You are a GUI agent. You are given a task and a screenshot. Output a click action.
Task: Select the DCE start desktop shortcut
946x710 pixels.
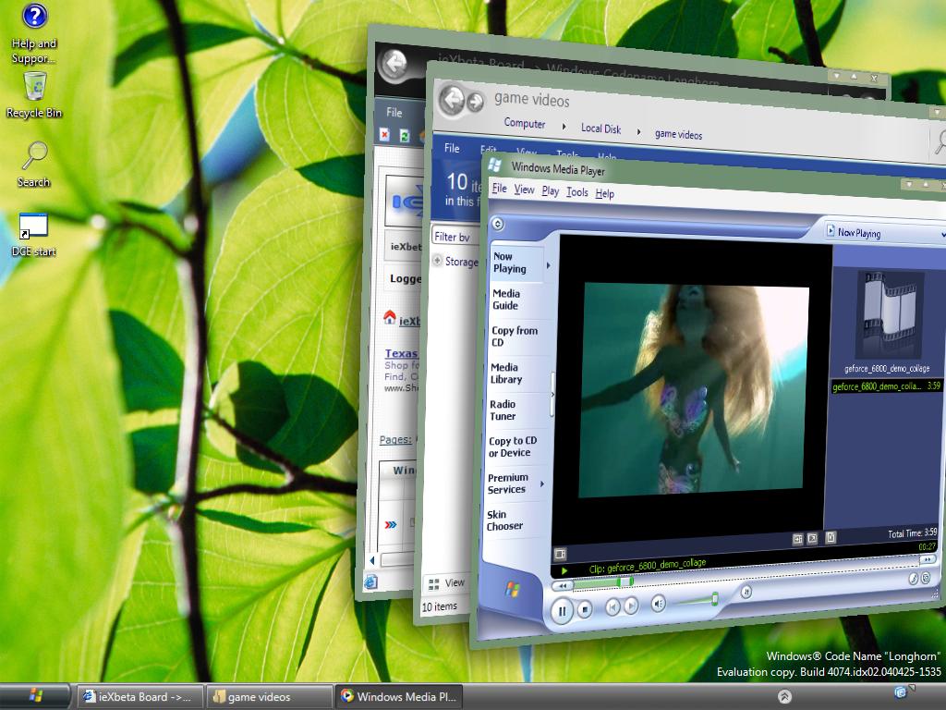coord(34,235)
